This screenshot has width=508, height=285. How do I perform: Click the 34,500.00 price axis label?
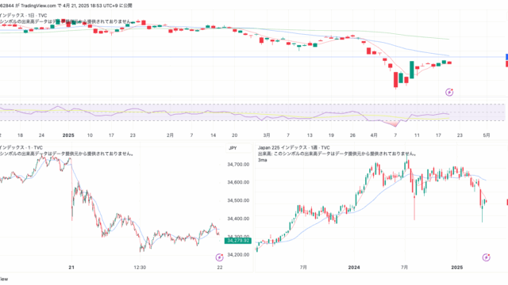(238, 200)
